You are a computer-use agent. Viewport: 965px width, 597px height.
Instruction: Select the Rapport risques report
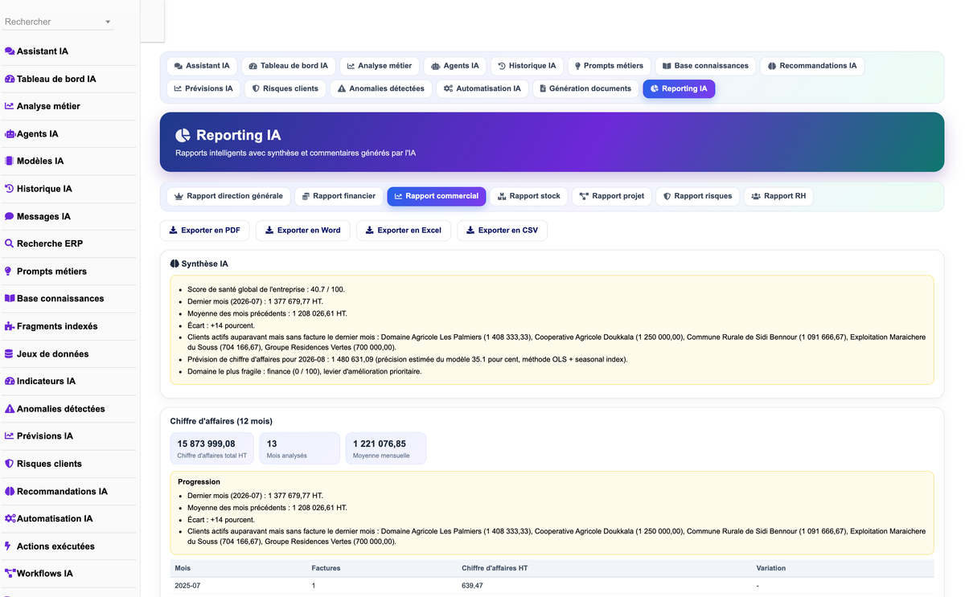697,196
